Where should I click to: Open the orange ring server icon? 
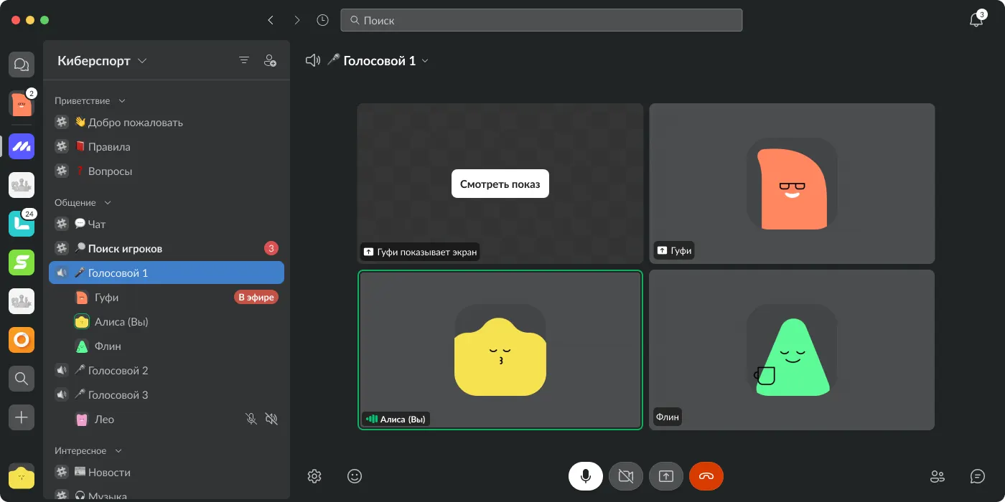22,339
